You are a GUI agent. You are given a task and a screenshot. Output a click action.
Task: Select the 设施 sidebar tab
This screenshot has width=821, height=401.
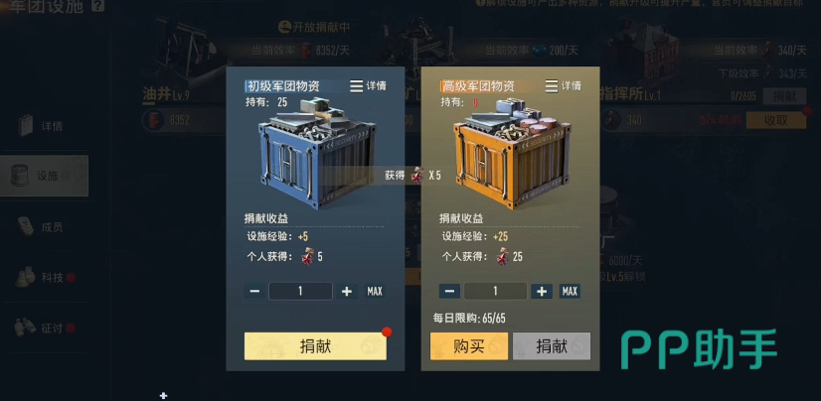point(44,176)
